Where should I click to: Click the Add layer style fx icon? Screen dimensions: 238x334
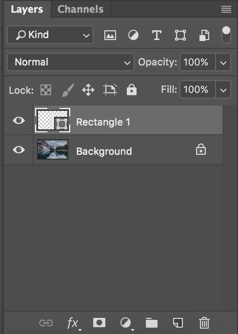(73, 323)
